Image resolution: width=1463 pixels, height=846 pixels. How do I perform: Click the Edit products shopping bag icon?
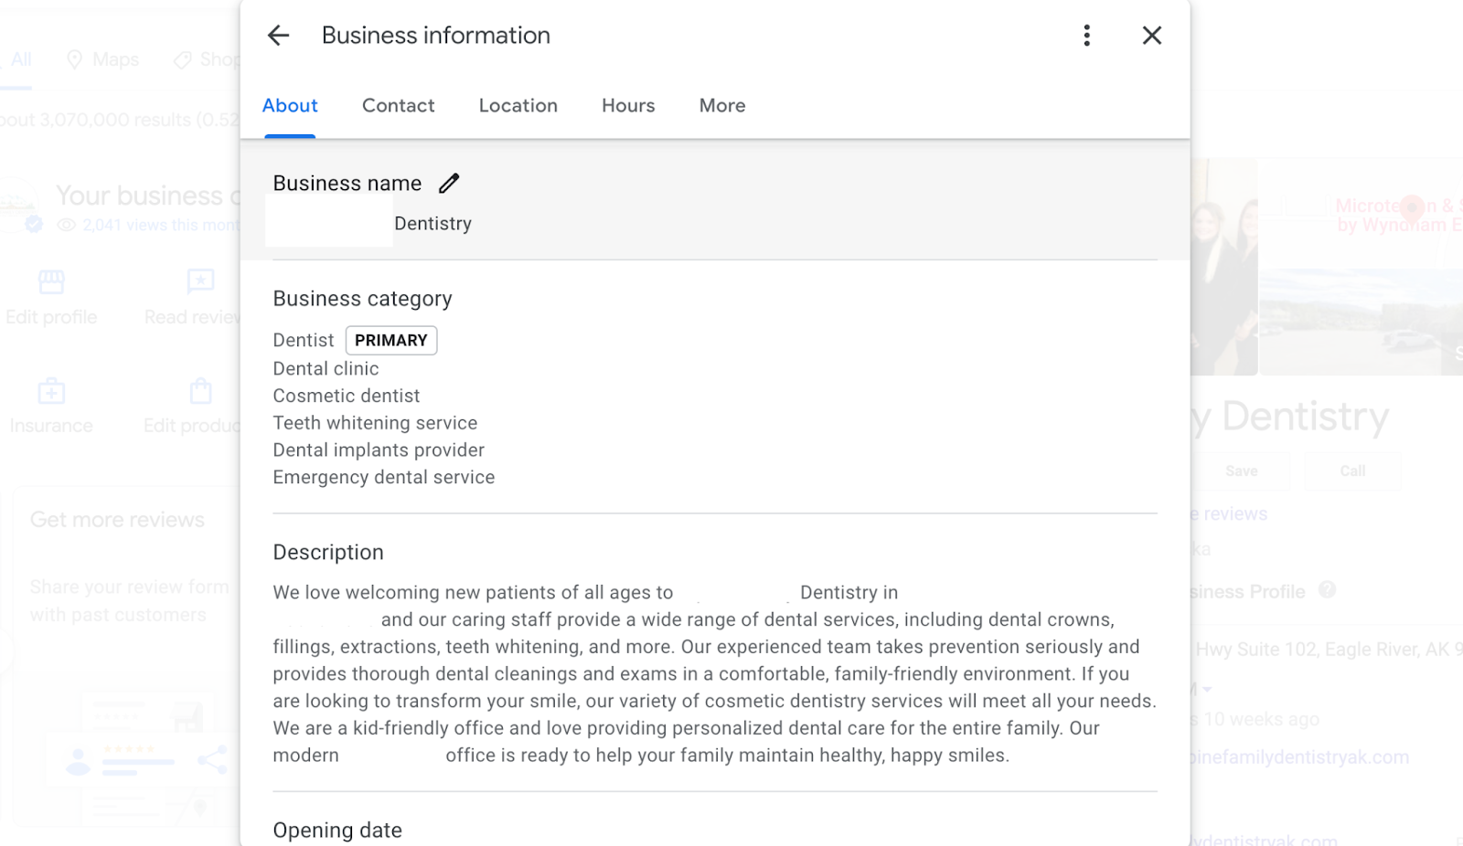click(200, 392)
